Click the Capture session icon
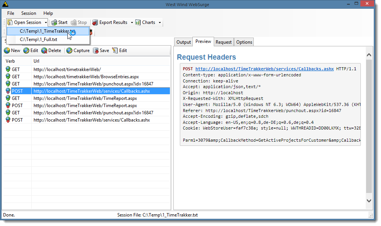 tap(69, 51)
